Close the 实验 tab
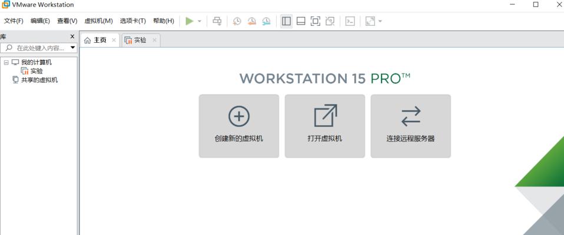The height and width of the screenshot is (235, 564). (154, 40)
